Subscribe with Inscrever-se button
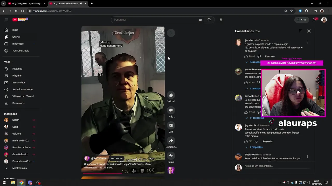The height and width of the screenshot is (186, 332). click(x=117, y=158)
